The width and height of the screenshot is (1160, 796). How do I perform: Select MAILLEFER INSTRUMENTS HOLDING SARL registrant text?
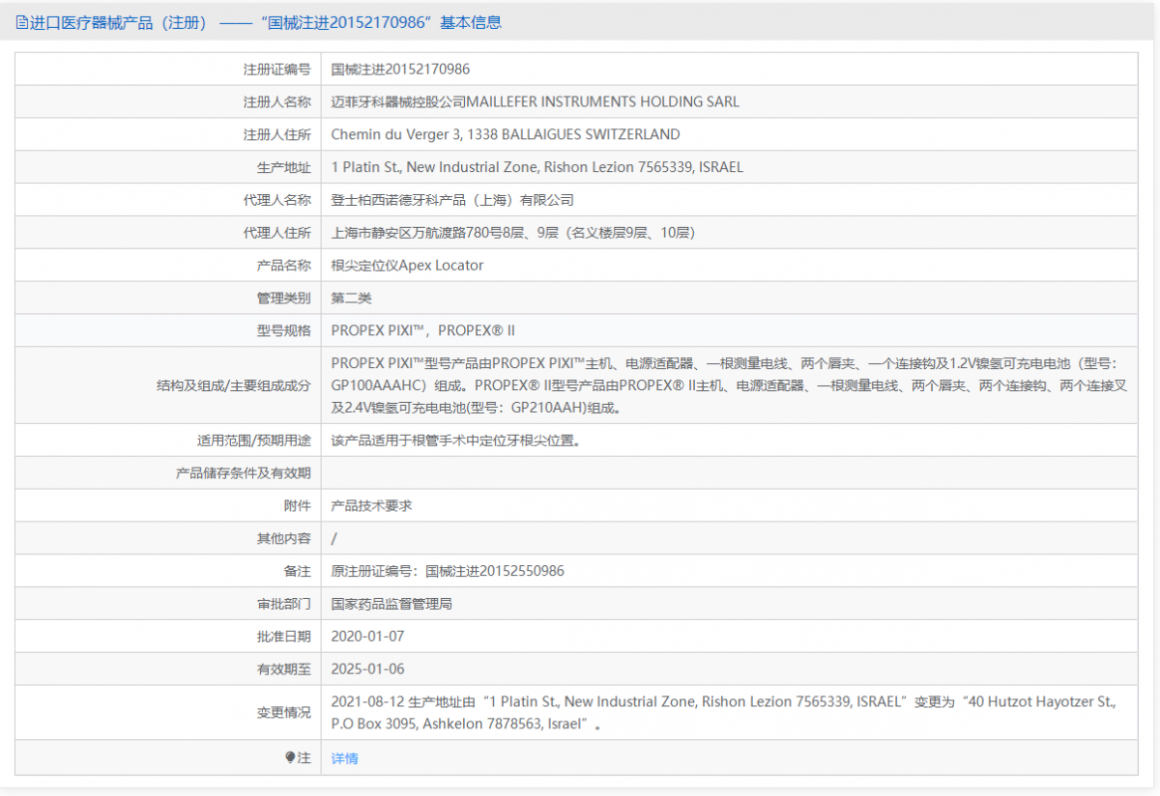coord(602,101)
